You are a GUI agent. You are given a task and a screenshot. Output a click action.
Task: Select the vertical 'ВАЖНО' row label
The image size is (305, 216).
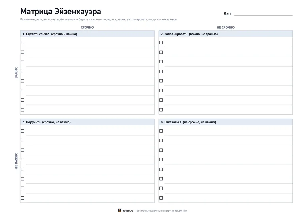pyautogui.click(x=16, y=72)
